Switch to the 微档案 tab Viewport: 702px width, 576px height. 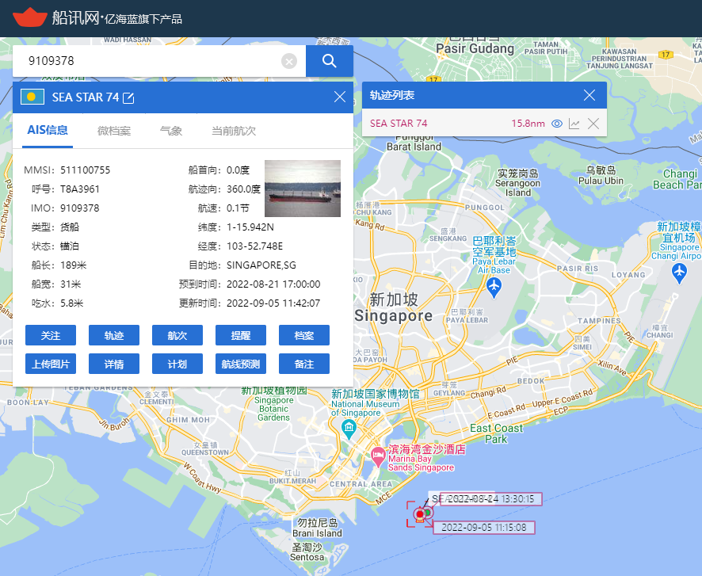point(114,131)
